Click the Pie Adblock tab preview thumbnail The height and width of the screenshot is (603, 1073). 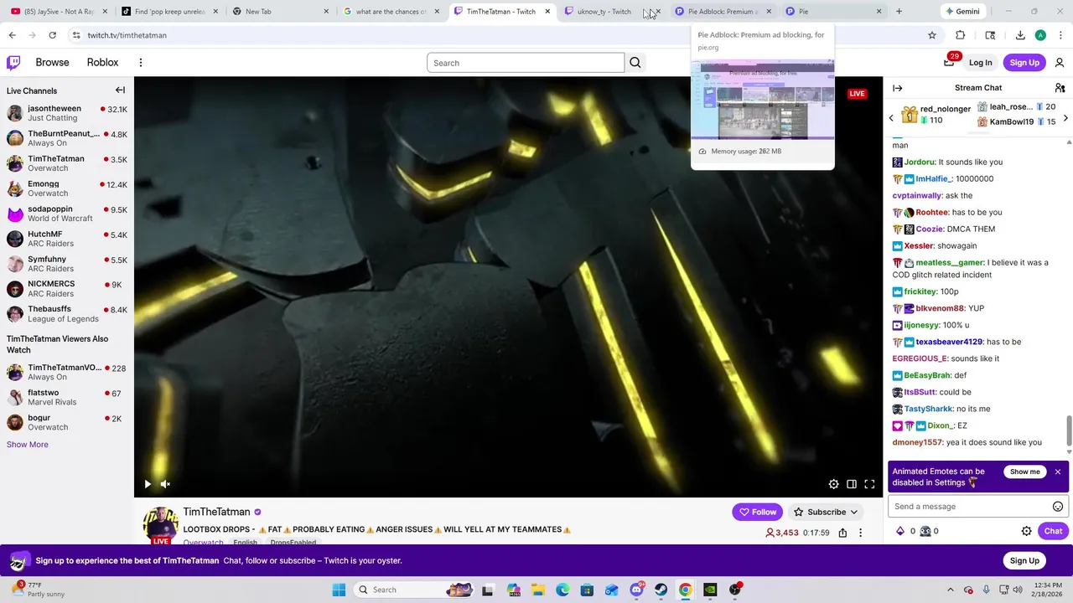tap(762, 99)
